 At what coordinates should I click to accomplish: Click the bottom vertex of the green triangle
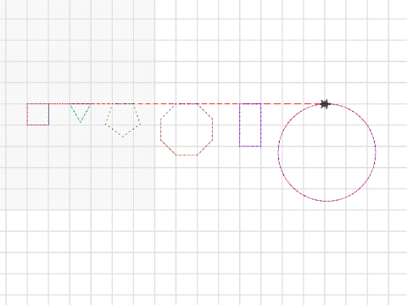(x=81, y=122)
